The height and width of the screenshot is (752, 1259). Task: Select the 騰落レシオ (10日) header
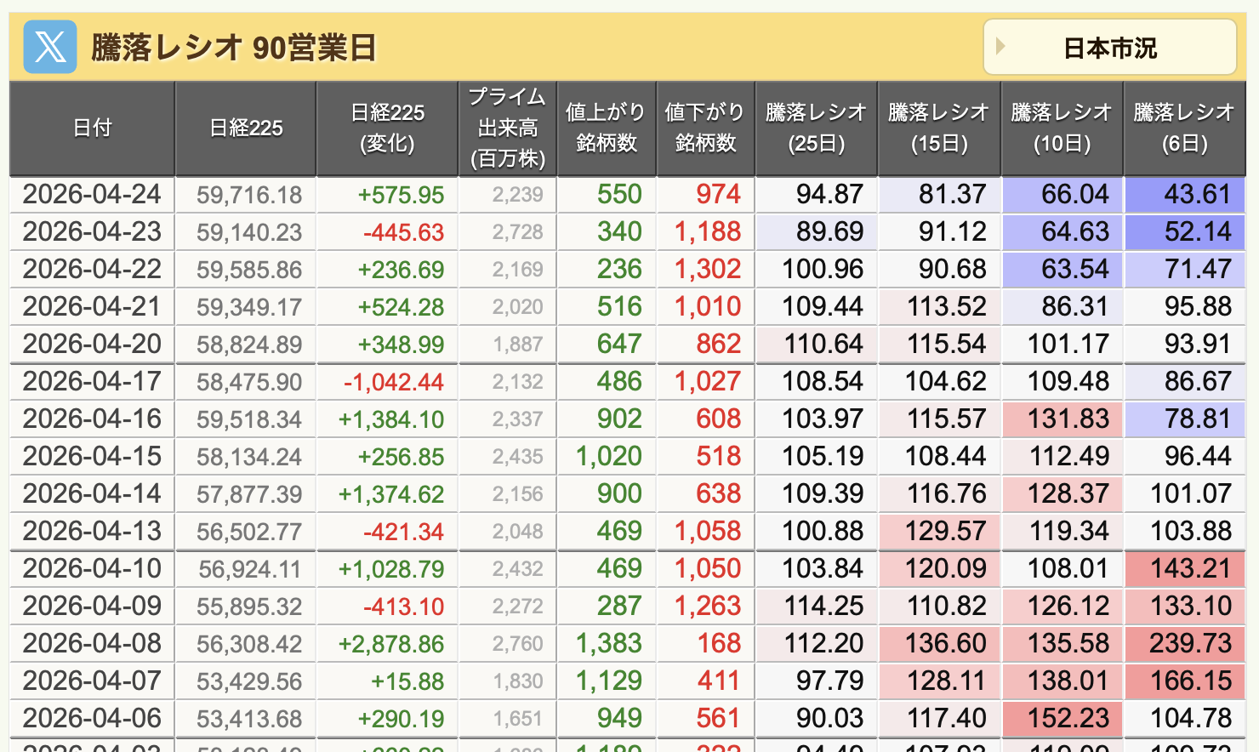[x=1061, y=128]
